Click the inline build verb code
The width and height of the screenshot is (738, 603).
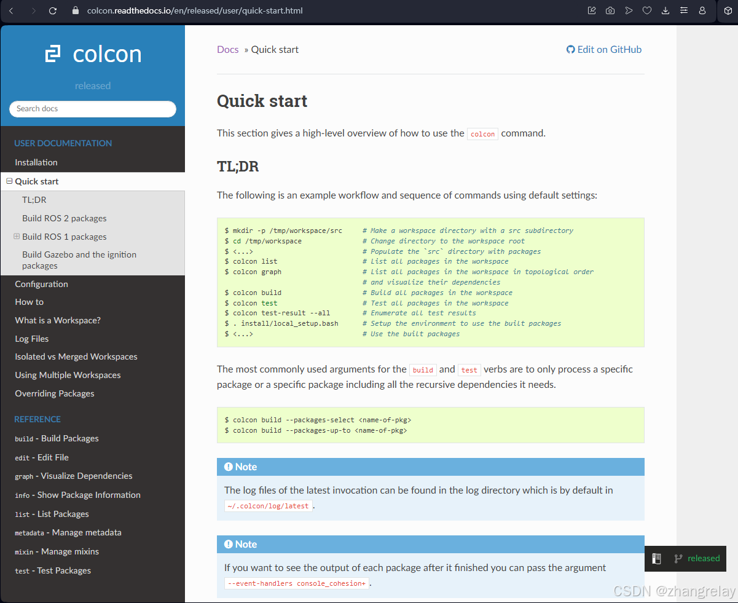point(423,370)
